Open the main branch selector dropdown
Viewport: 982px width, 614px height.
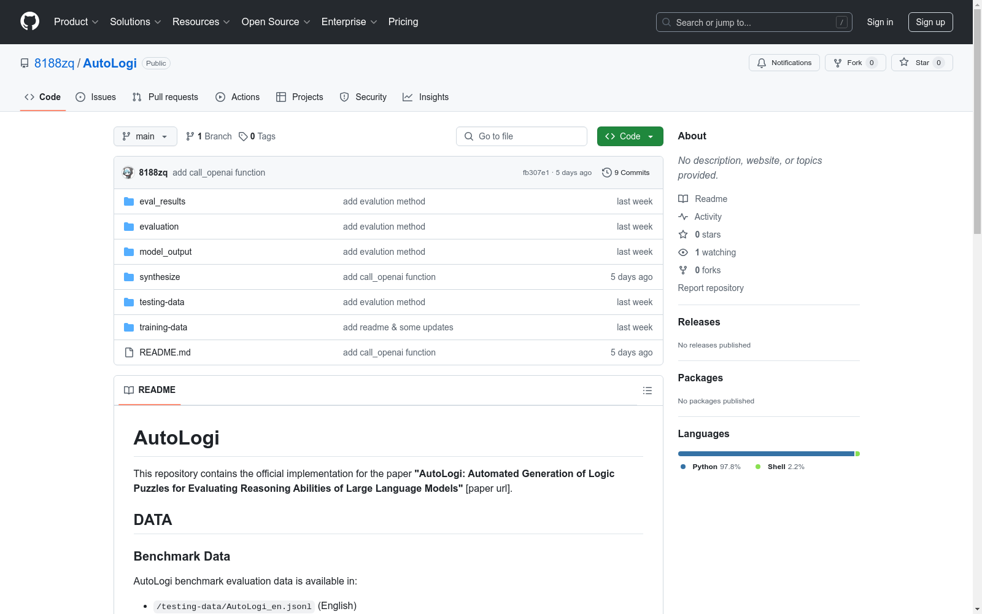[x=145, y=136]
